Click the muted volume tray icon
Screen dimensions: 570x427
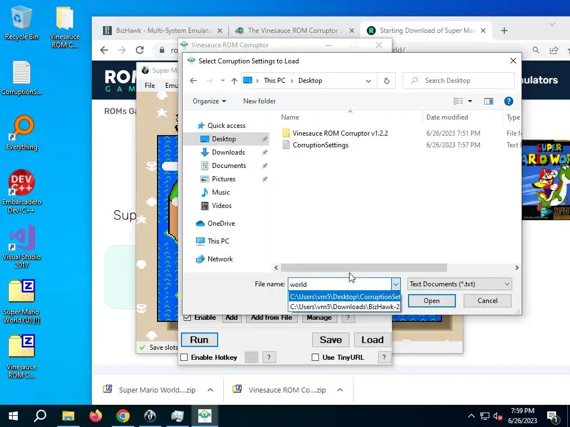coord(498,416)
